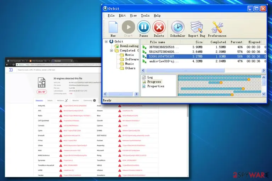Switch to the Behavior tab in VirusTotal
272x181 pixels.
[75, 100]
